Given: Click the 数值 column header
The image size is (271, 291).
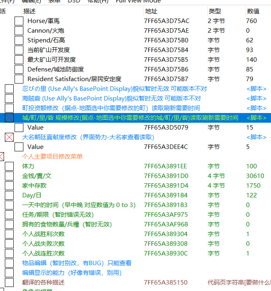Looking at the screenshot, I should click(x=258, y=11).
